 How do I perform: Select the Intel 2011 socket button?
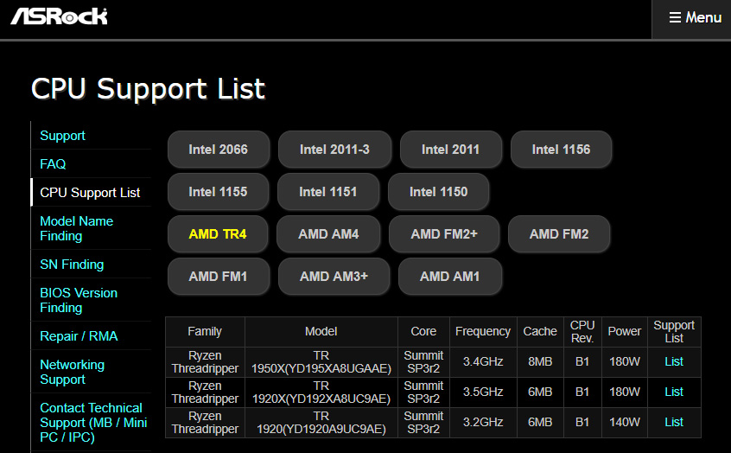tap(450, 150)
